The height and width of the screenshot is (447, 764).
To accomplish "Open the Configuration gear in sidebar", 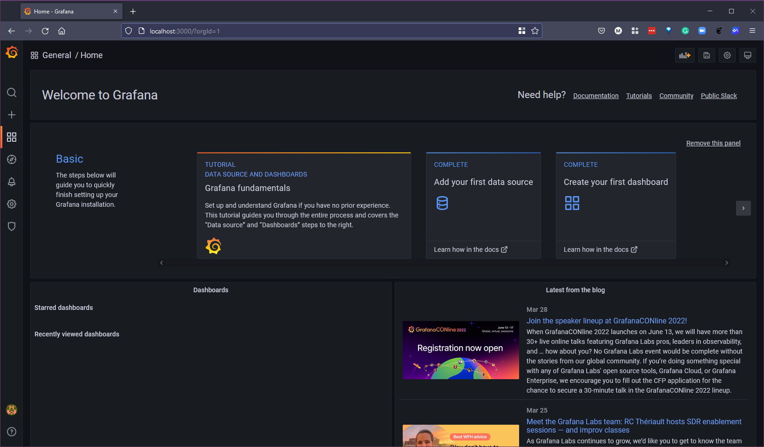I will pos(12,204).
